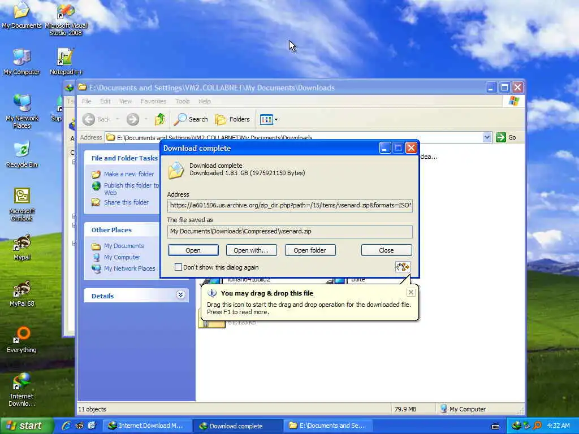Open the Internet Explorer quick launch icon

66,426
